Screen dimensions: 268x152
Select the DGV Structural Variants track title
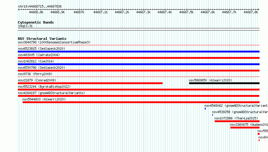(42, 39)
